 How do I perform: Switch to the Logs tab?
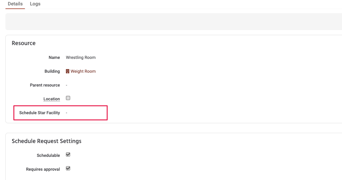[35, 4]
